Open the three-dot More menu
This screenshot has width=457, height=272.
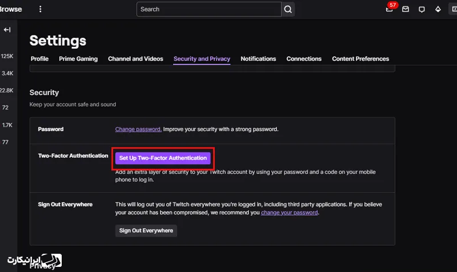40,9
